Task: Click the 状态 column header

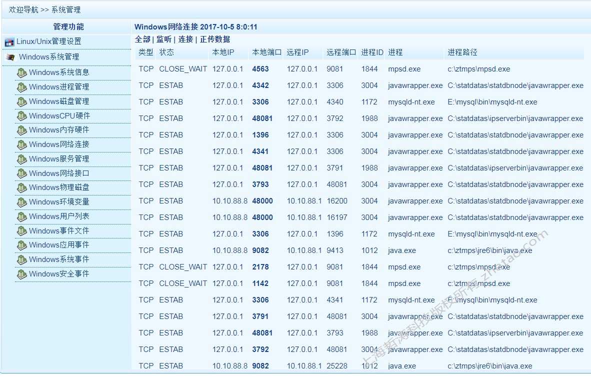Action: pos(166,52)
